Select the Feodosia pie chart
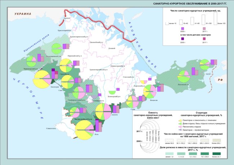This screenshot has width=234, height=165. 150,91
